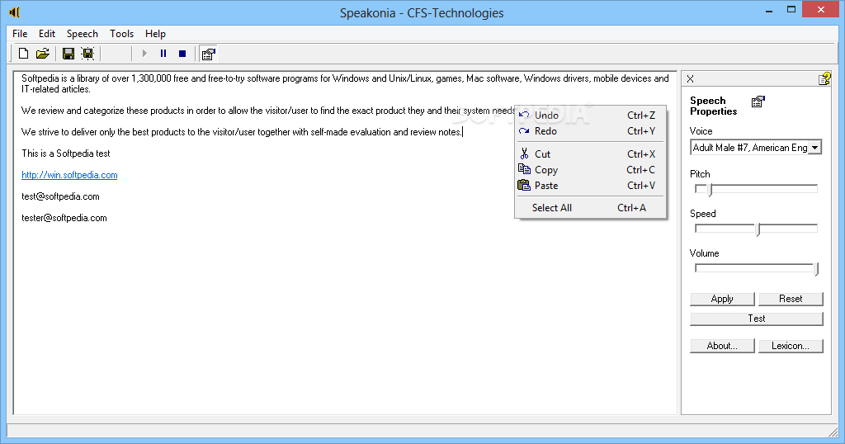845x444 pixels.
Task: Click the Apply button
Action: (722, 299)
